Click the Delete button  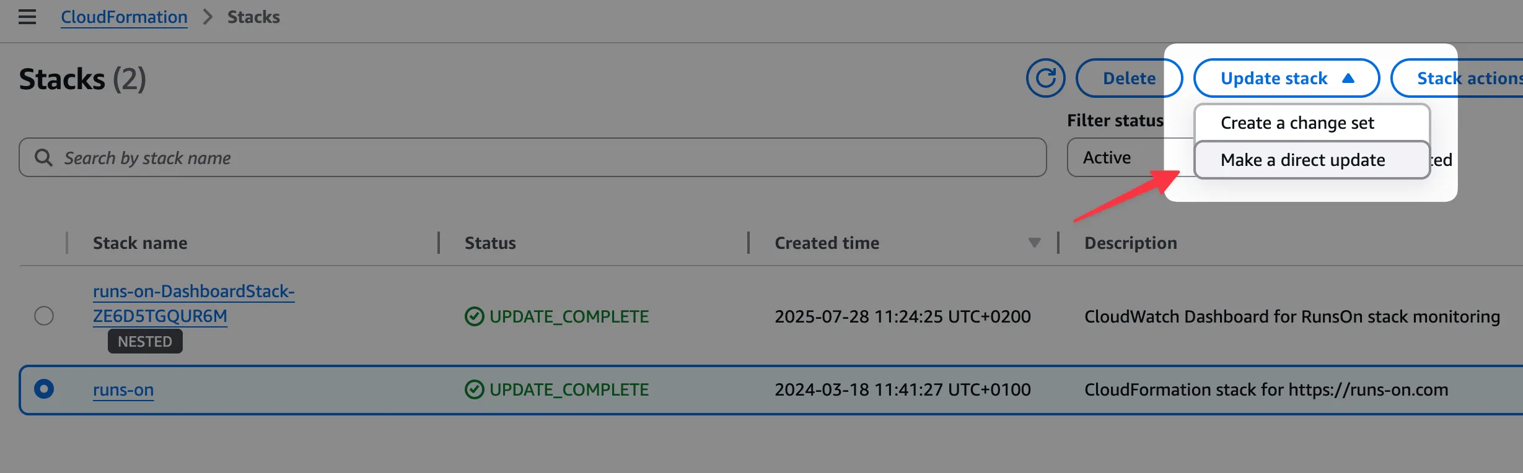1129,78
